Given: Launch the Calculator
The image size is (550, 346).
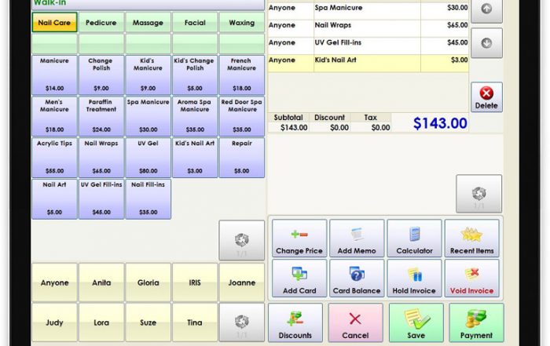Looking at the screenshot, I should pos(414,239).
